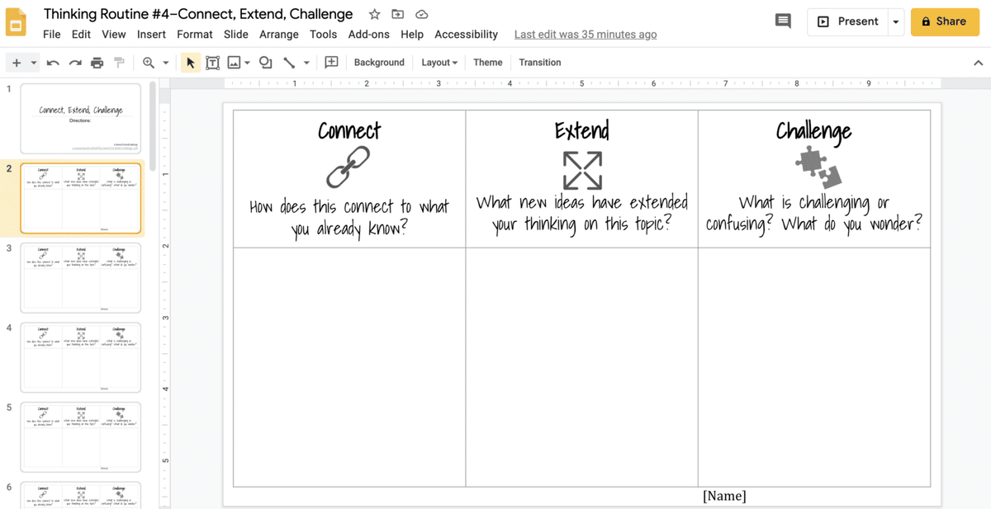991x509 pixels.
Task: Select slide 5 thumbnail in filmstrip
Action: pos(81,437)
